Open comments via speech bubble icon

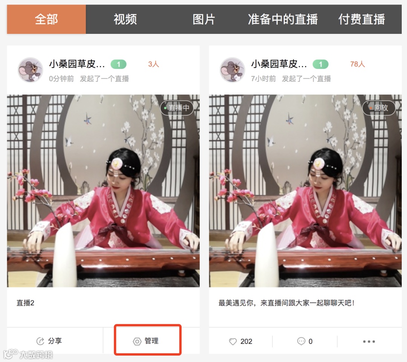tap(301, 341)
